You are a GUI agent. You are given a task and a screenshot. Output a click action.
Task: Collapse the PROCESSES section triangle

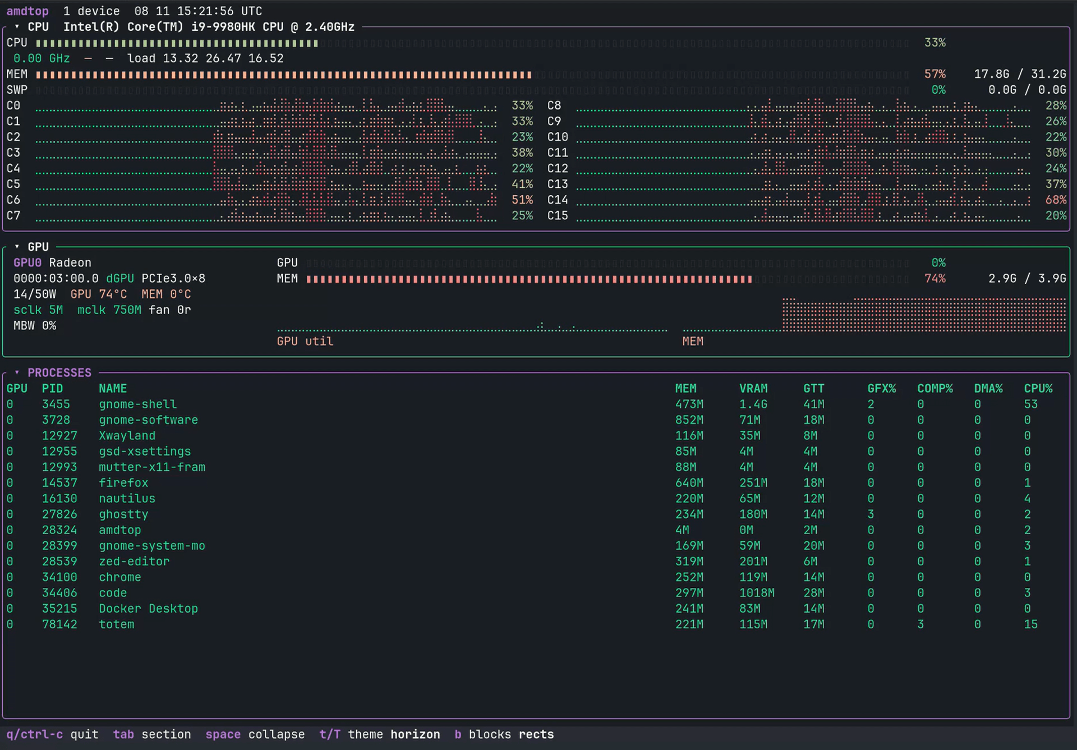(17, 372)
